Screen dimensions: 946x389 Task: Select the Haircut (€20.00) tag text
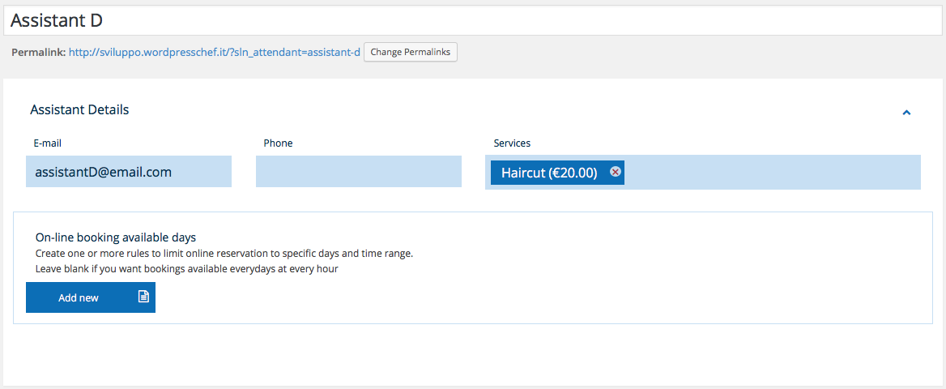click(x=548, y=173)
